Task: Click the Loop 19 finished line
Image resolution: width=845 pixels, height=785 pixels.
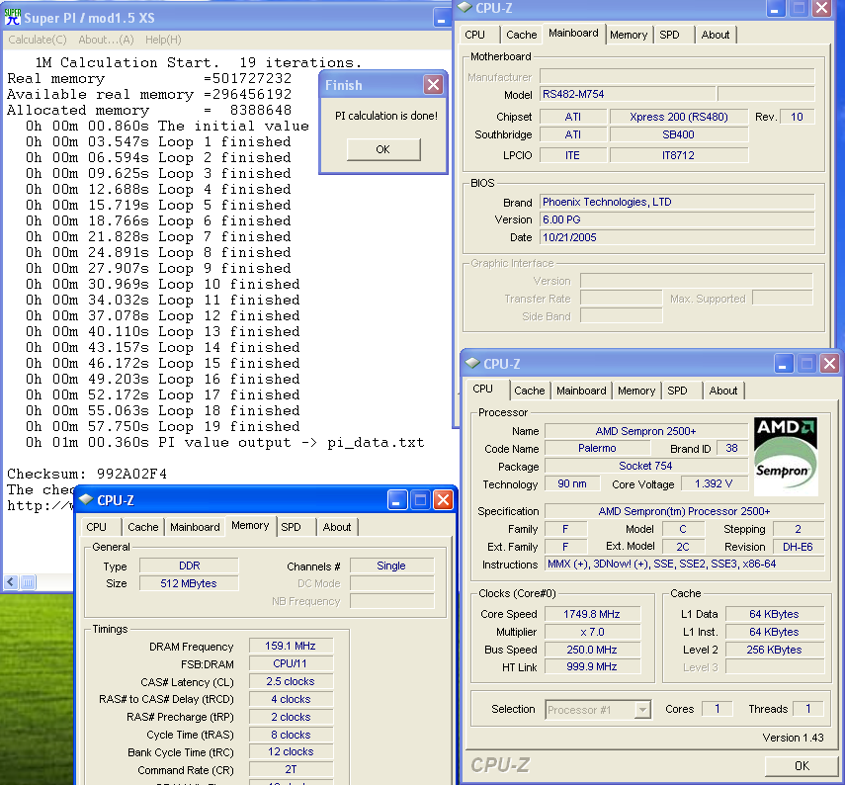Action: (163, 426)
